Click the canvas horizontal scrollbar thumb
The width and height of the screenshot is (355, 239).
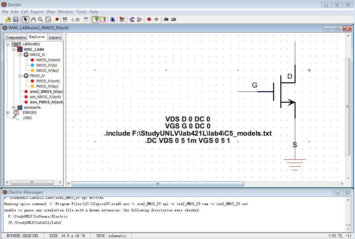click(x=158, y=184)
